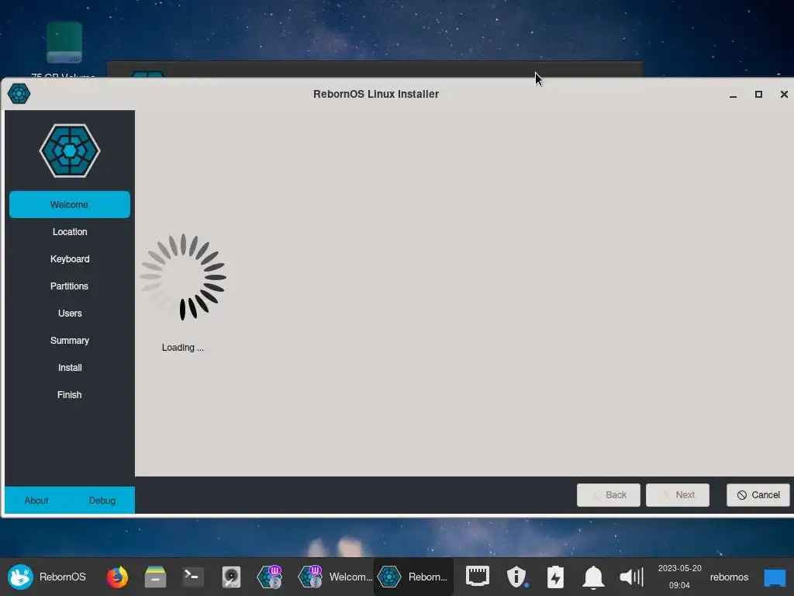This screenshot has width=794, height=596.
Task: Select the 75 GB Volume desktop icon
Action: [64, 50]
